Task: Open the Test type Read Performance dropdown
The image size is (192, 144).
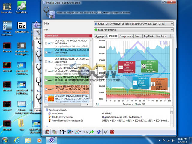Action: point(134,30)
